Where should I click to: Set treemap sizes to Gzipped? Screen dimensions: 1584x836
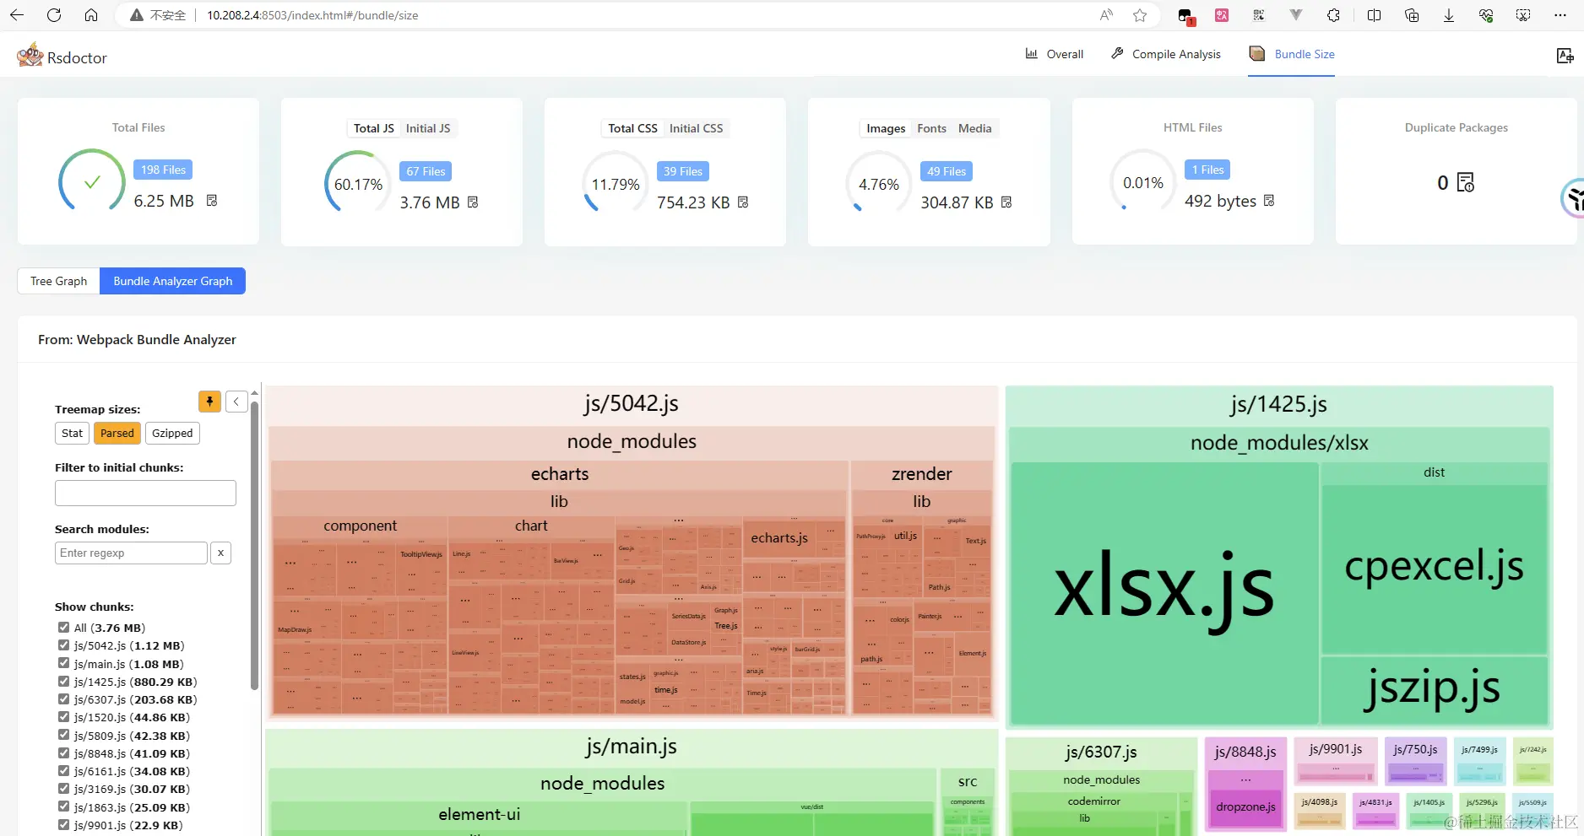(172, 434)
